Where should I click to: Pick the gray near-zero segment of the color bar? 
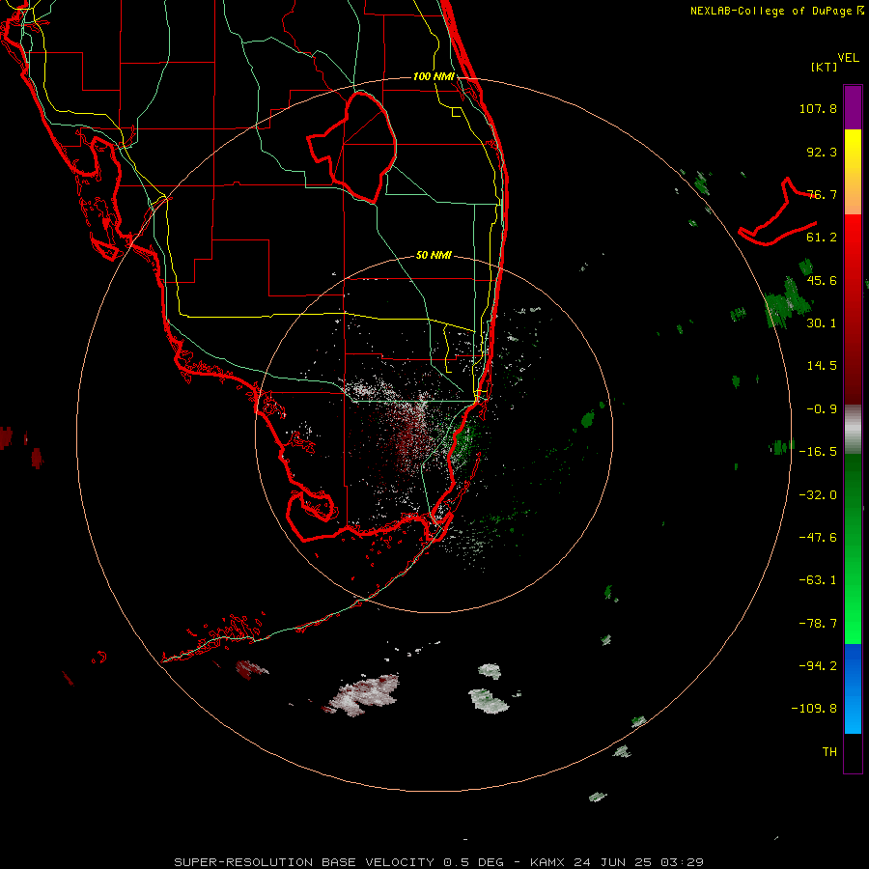pyautogui.click(x=853, y=430)
